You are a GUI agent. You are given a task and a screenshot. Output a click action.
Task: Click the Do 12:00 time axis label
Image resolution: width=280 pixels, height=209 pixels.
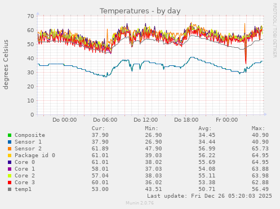tap(146, 120)
